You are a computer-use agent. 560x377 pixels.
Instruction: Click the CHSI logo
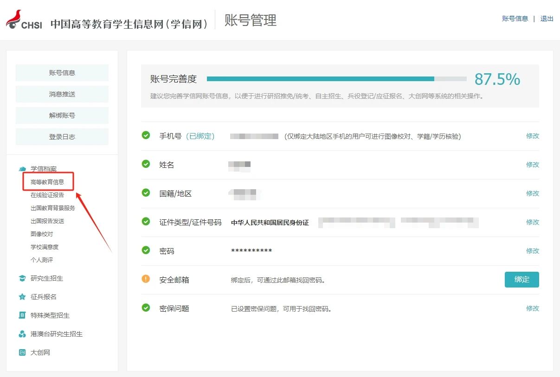(24, 19)
